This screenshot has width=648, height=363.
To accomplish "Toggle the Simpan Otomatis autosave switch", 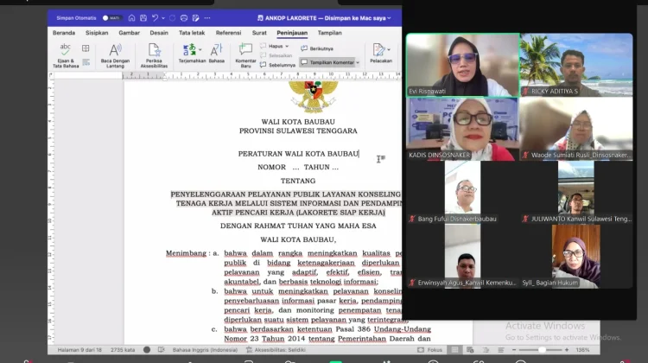I will point(111,18).
